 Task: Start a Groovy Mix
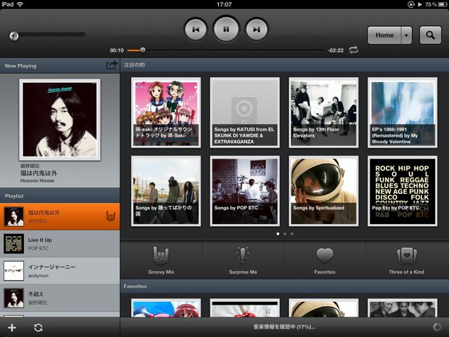coord(161,260)
